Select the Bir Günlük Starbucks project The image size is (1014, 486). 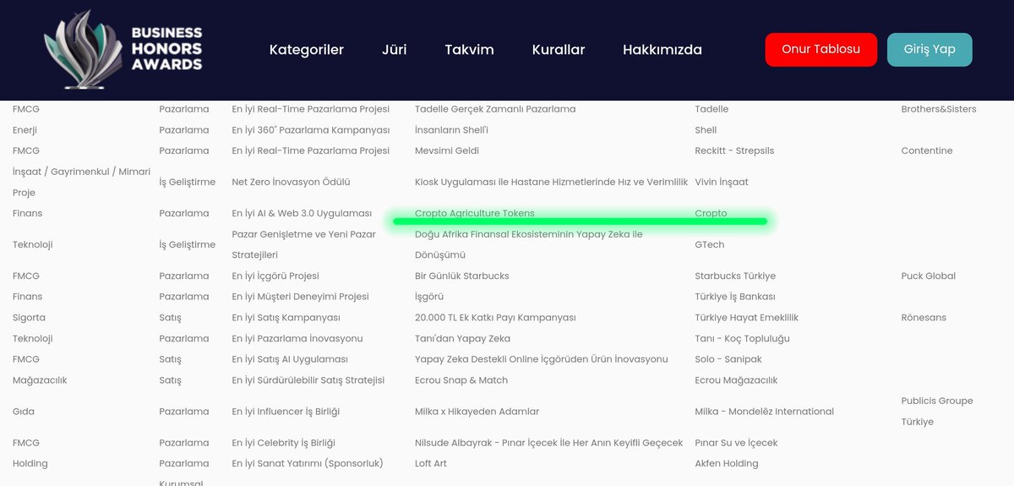click(x=462, y=276)
